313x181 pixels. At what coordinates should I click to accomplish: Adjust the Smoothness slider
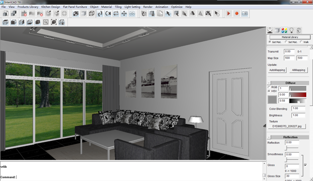[292, 160]
